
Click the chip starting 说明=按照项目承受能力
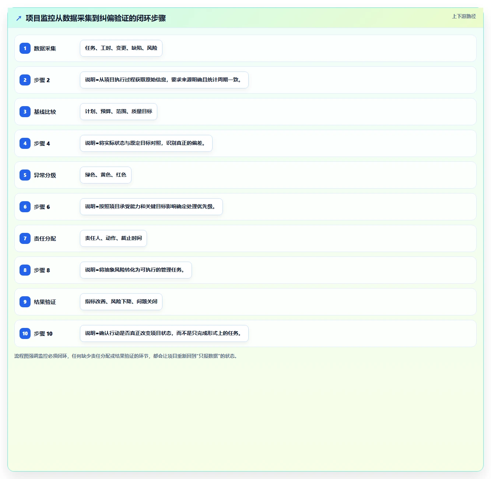tap(151, 207)
